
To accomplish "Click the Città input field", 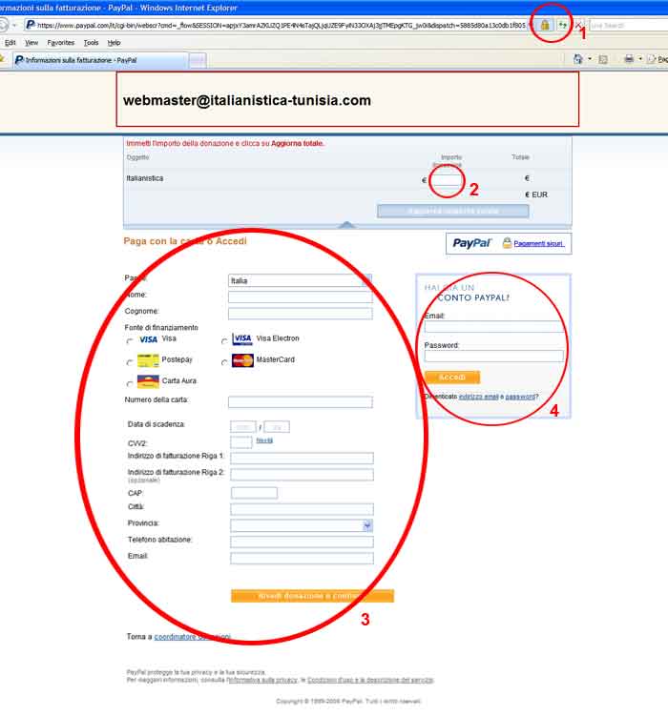I will click(302, 509).
